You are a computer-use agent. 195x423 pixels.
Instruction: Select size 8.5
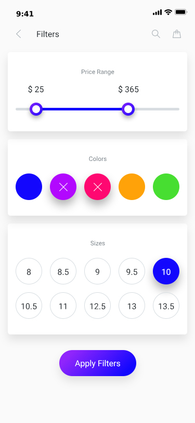click(x=63, y=271)
